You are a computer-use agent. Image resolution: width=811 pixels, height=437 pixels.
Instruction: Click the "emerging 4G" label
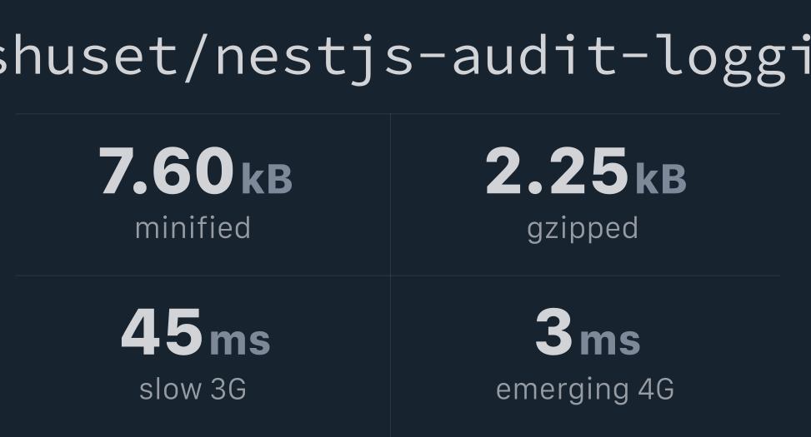point(584,389)
